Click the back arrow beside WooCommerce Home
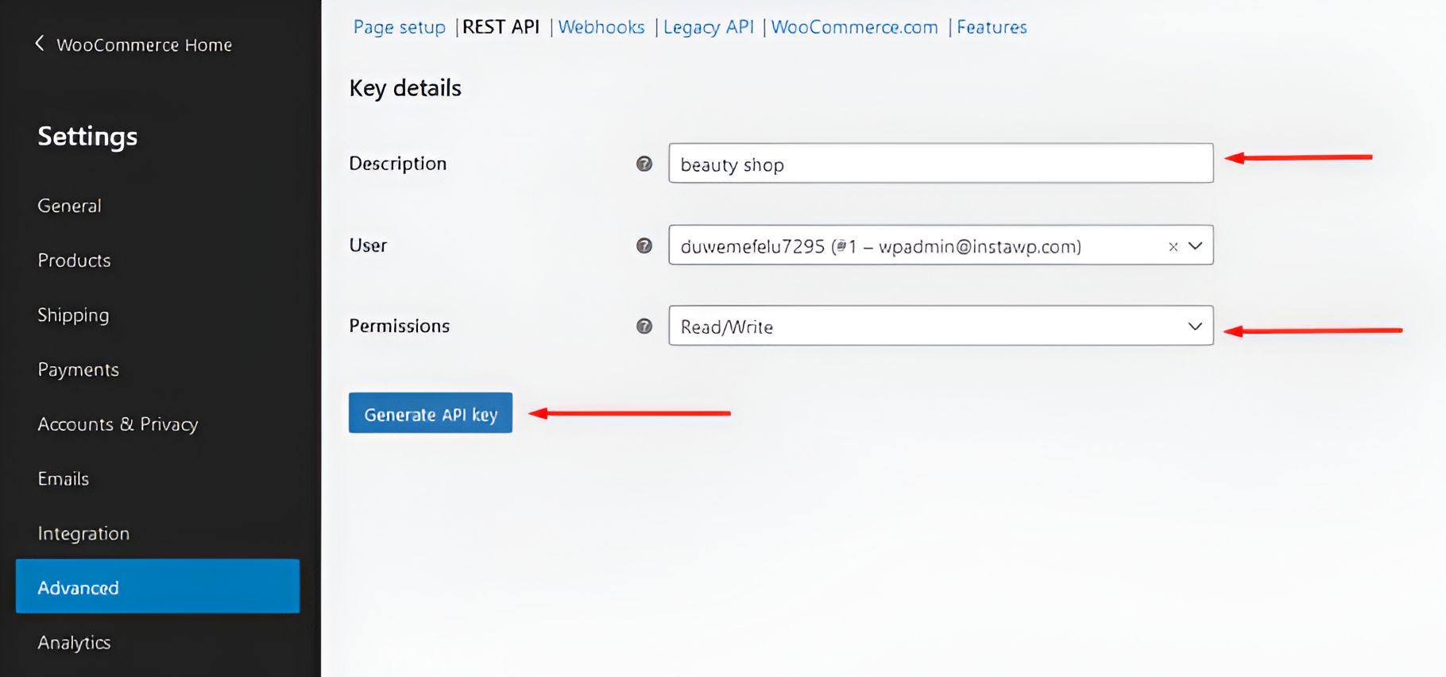This screenshot has width=1446, height=677. pyautogui.click(x=40, y=44)
